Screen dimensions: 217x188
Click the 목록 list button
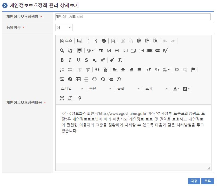coord(207,181)
